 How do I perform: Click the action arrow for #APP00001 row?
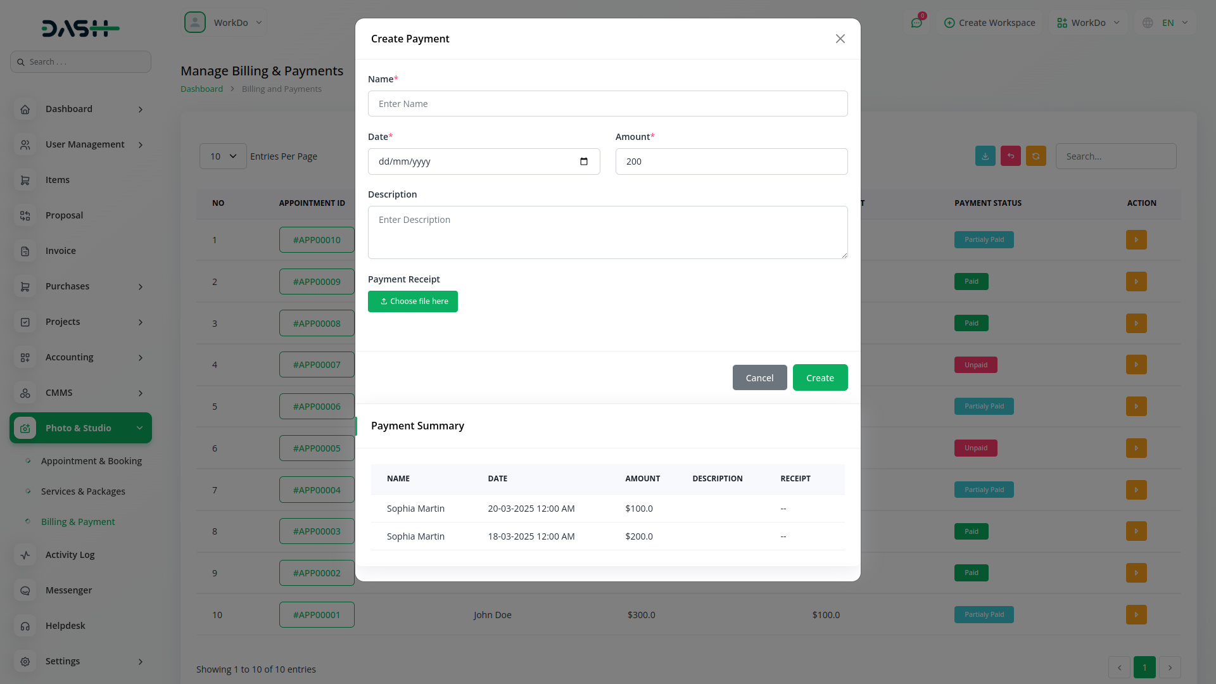1136,614
